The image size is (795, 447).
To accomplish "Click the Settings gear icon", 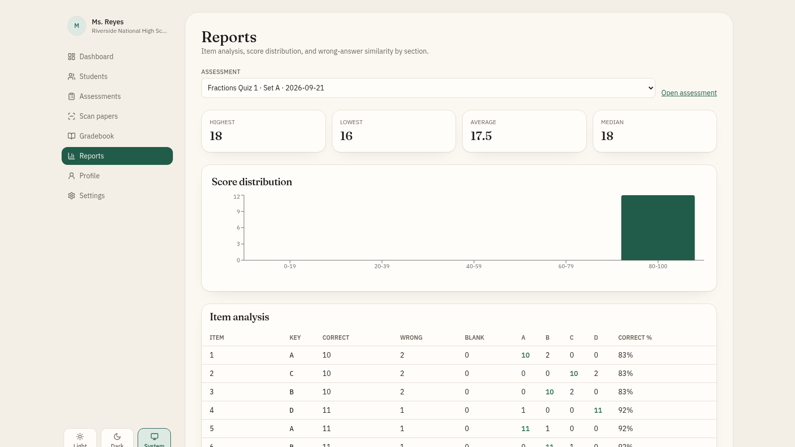I will [72, 196].
